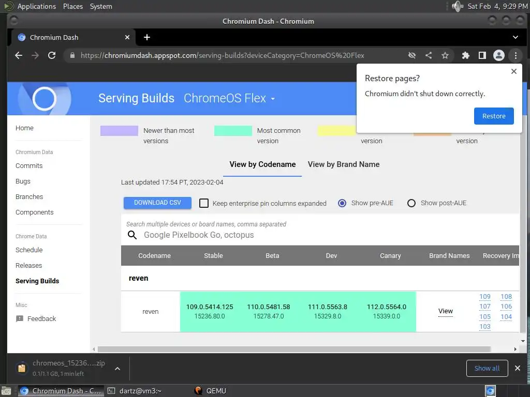Click DOWNLOAD CSV button
Image resolution: width=530 pixels, height=397 pixels.
(x=157, y=203)
